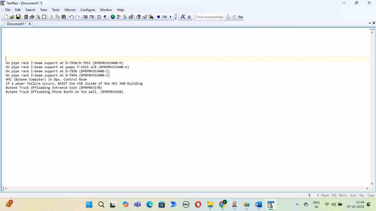
Task: Open the Edit menu
Action: pyautogui.click(x=18, y=10)
